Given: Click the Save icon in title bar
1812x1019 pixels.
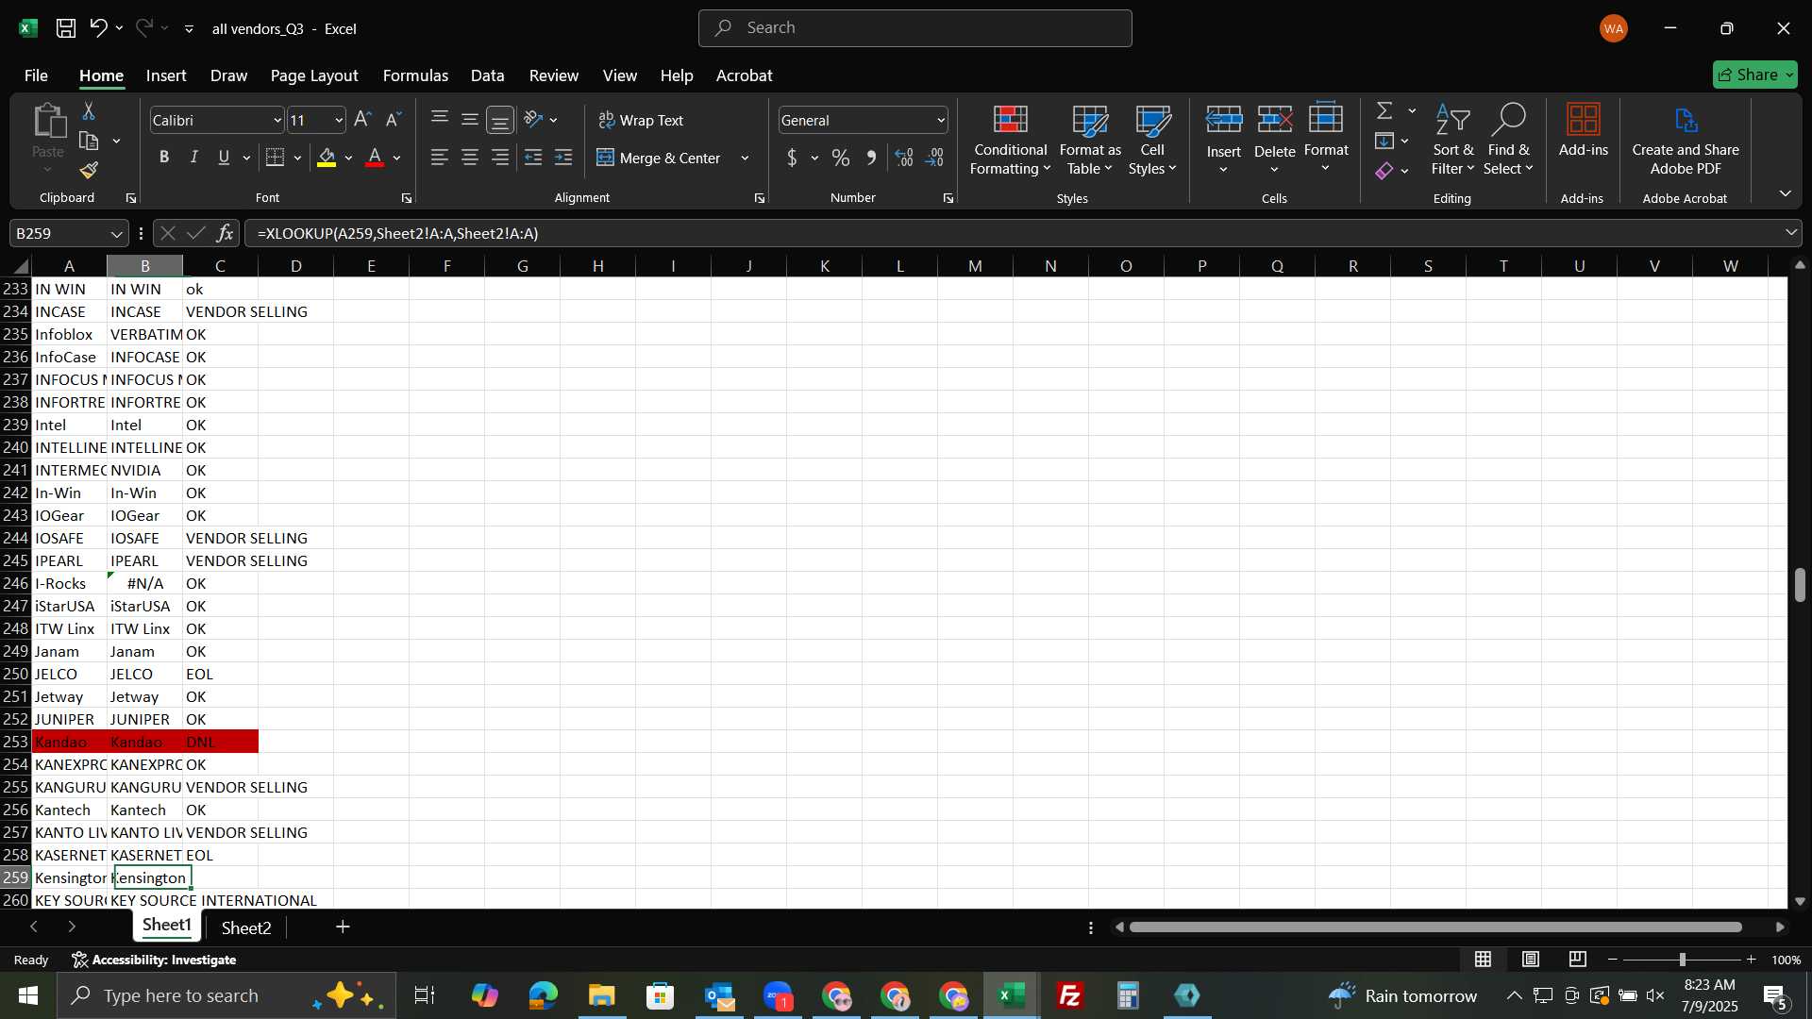Looking at the screenshot, I should [66, 28].
